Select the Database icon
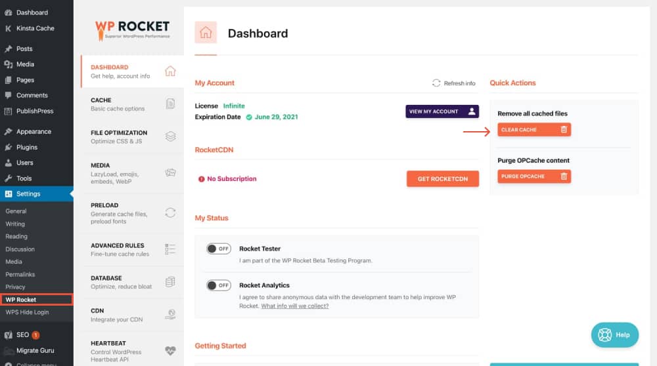Image resolution: width=657 pixels, height=366 pixels. (x=170, y=282)
